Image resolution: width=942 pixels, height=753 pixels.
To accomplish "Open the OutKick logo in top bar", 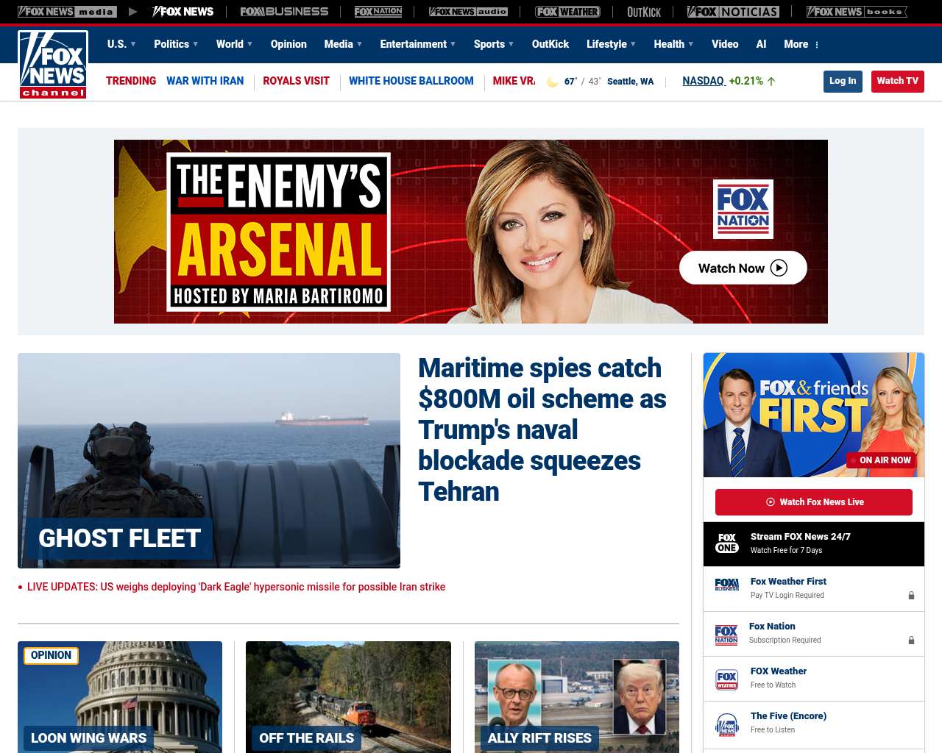I will [x=644, y=12].
